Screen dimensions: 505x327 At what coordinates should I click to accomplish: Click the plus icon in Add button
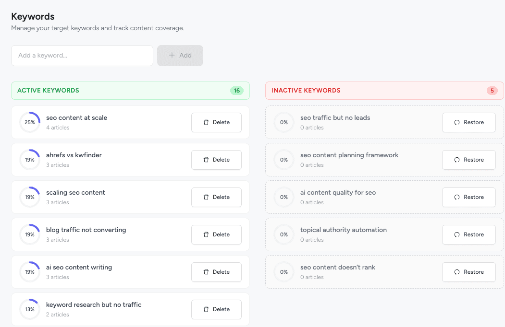pyautogui.click(x=172, y=56)
